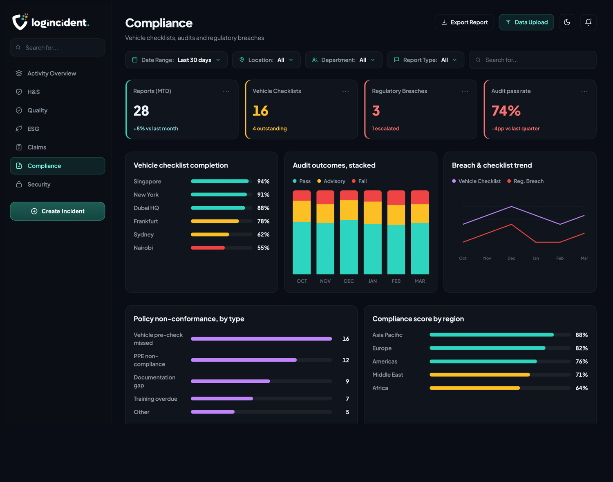This screenshot has height=482, width=613.
Task: Open the Claims section
Action: (x=57, y=147)
